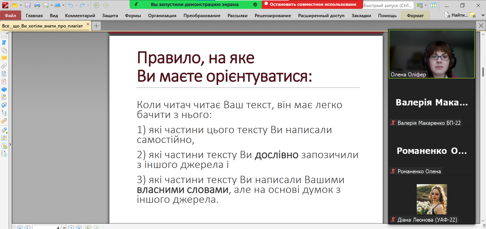486x229 pixels.
Task: Go to next view with top gray arrow
Action: click(106, 5)
